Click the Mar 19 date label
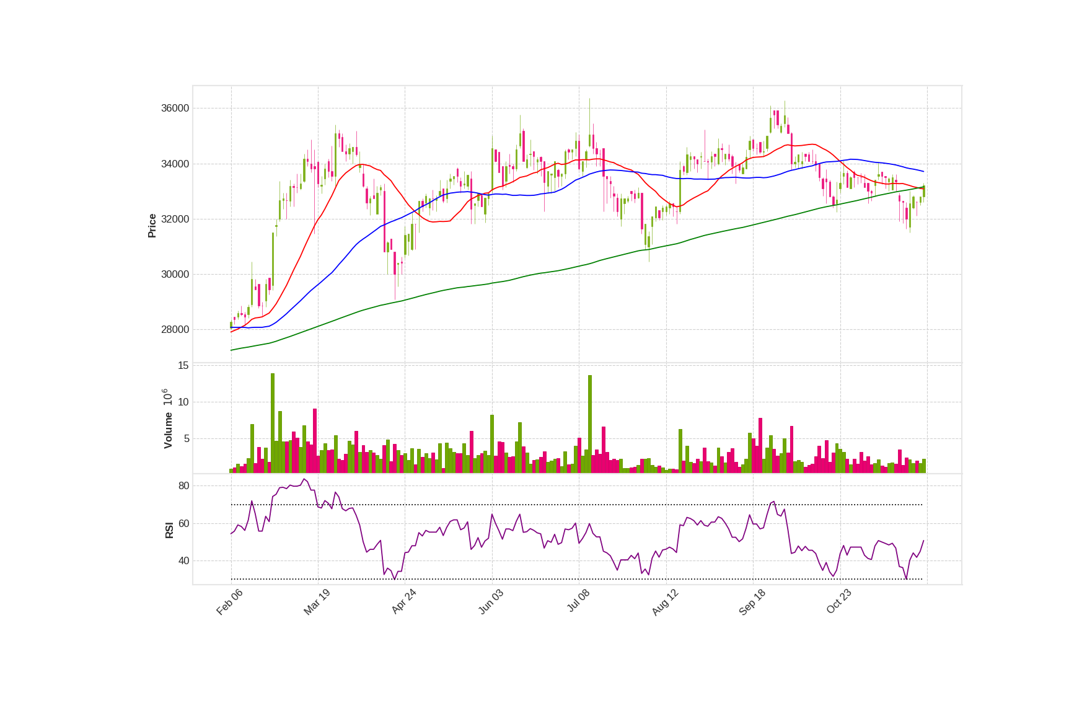 317,602
